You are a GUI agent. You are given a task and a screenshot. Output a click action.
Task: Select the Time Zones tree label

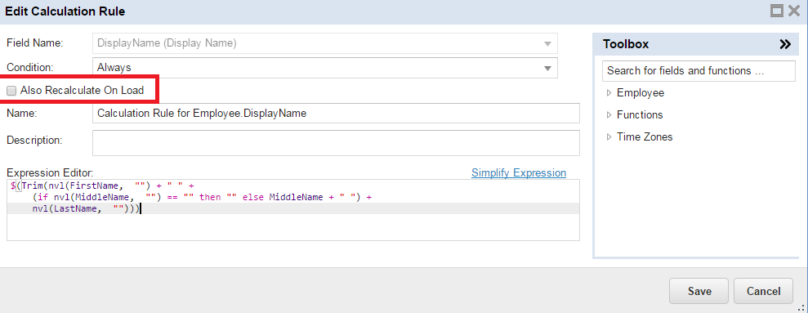pos(645,137)
